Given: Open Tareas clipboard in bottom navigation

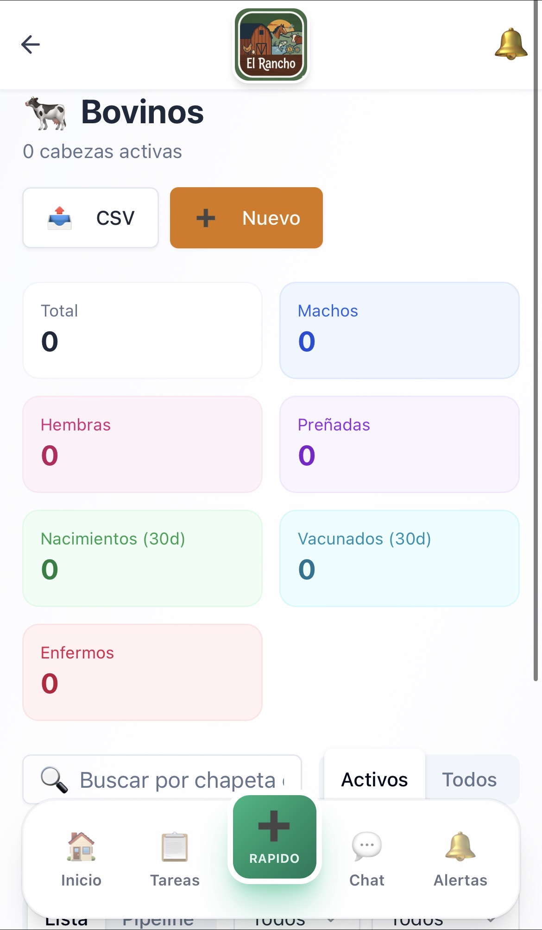Looking at the screenshot, I should coord(175,858).
